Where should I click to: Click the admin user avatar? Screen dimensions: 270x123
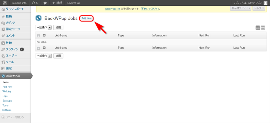click(x=265, y=3)
